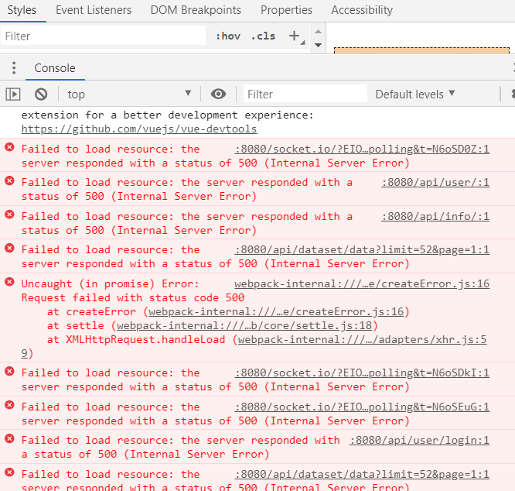The image size is (515, 491).
Task: Open the createError.js:16 top-right source link
Action: point(362,283)
